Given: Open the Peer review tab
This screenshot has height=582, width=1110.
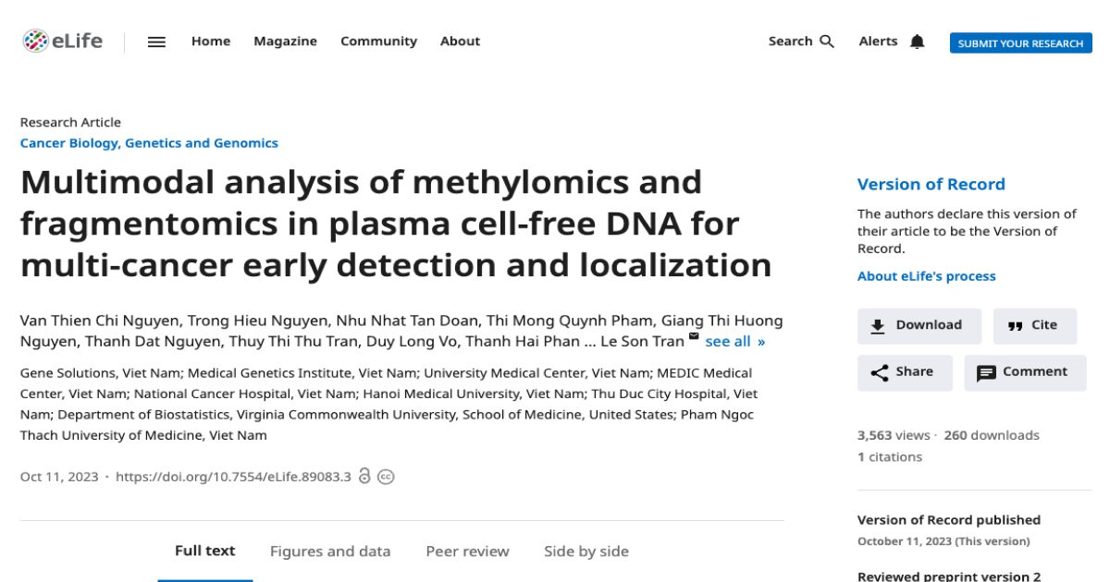Looking at the screenshot, I should [466, 551].
